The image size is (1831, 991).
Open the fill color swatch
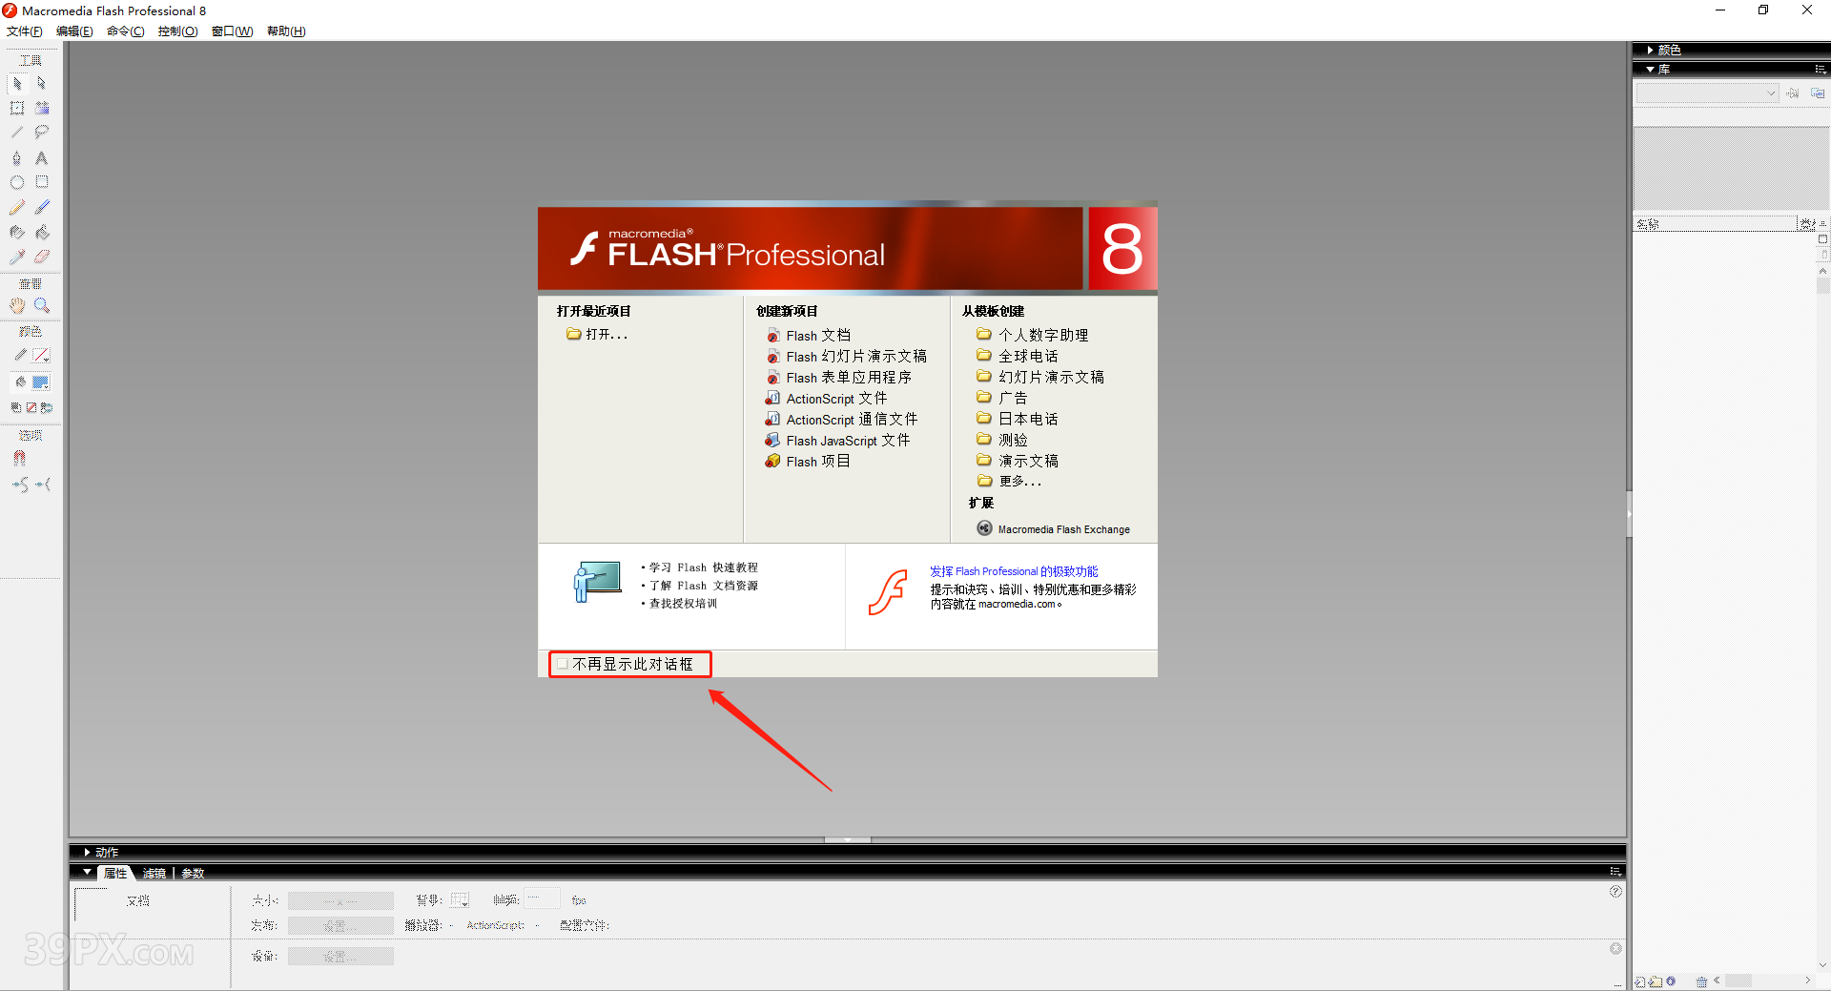(x=41, y=382)
